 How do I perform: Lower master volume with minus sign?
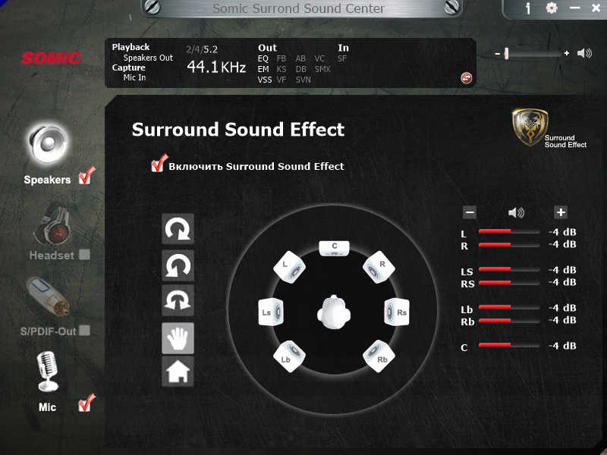pyautogui.click(x=498, y=53)
